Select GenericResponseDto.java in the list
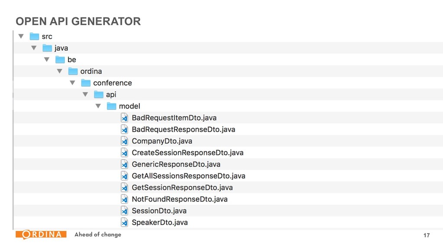The height and width of the screenshot is (249, 443). pyautogui.click(x=176, y=164)
